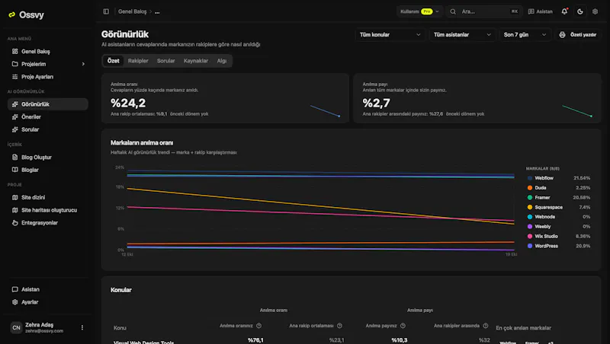Click the Ara search field
The height and width of the screenshot is (344, 610).
point(484,11)
